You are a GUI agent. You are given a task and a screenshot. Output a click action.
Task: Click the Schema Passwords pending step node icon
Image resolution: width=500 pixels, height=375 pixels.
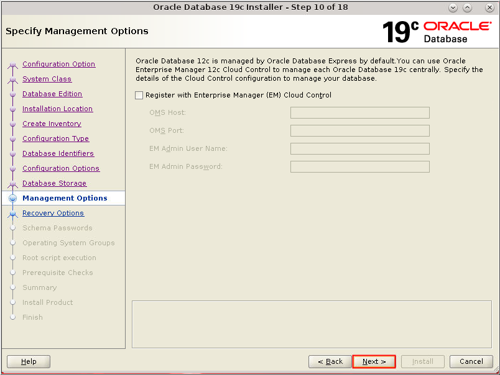point(14,228)
